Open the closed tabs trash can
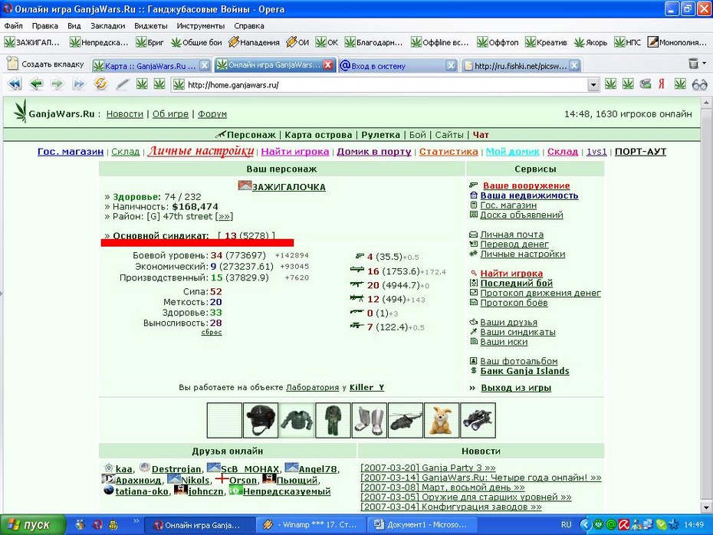713x535 pixels. [693, 64]
